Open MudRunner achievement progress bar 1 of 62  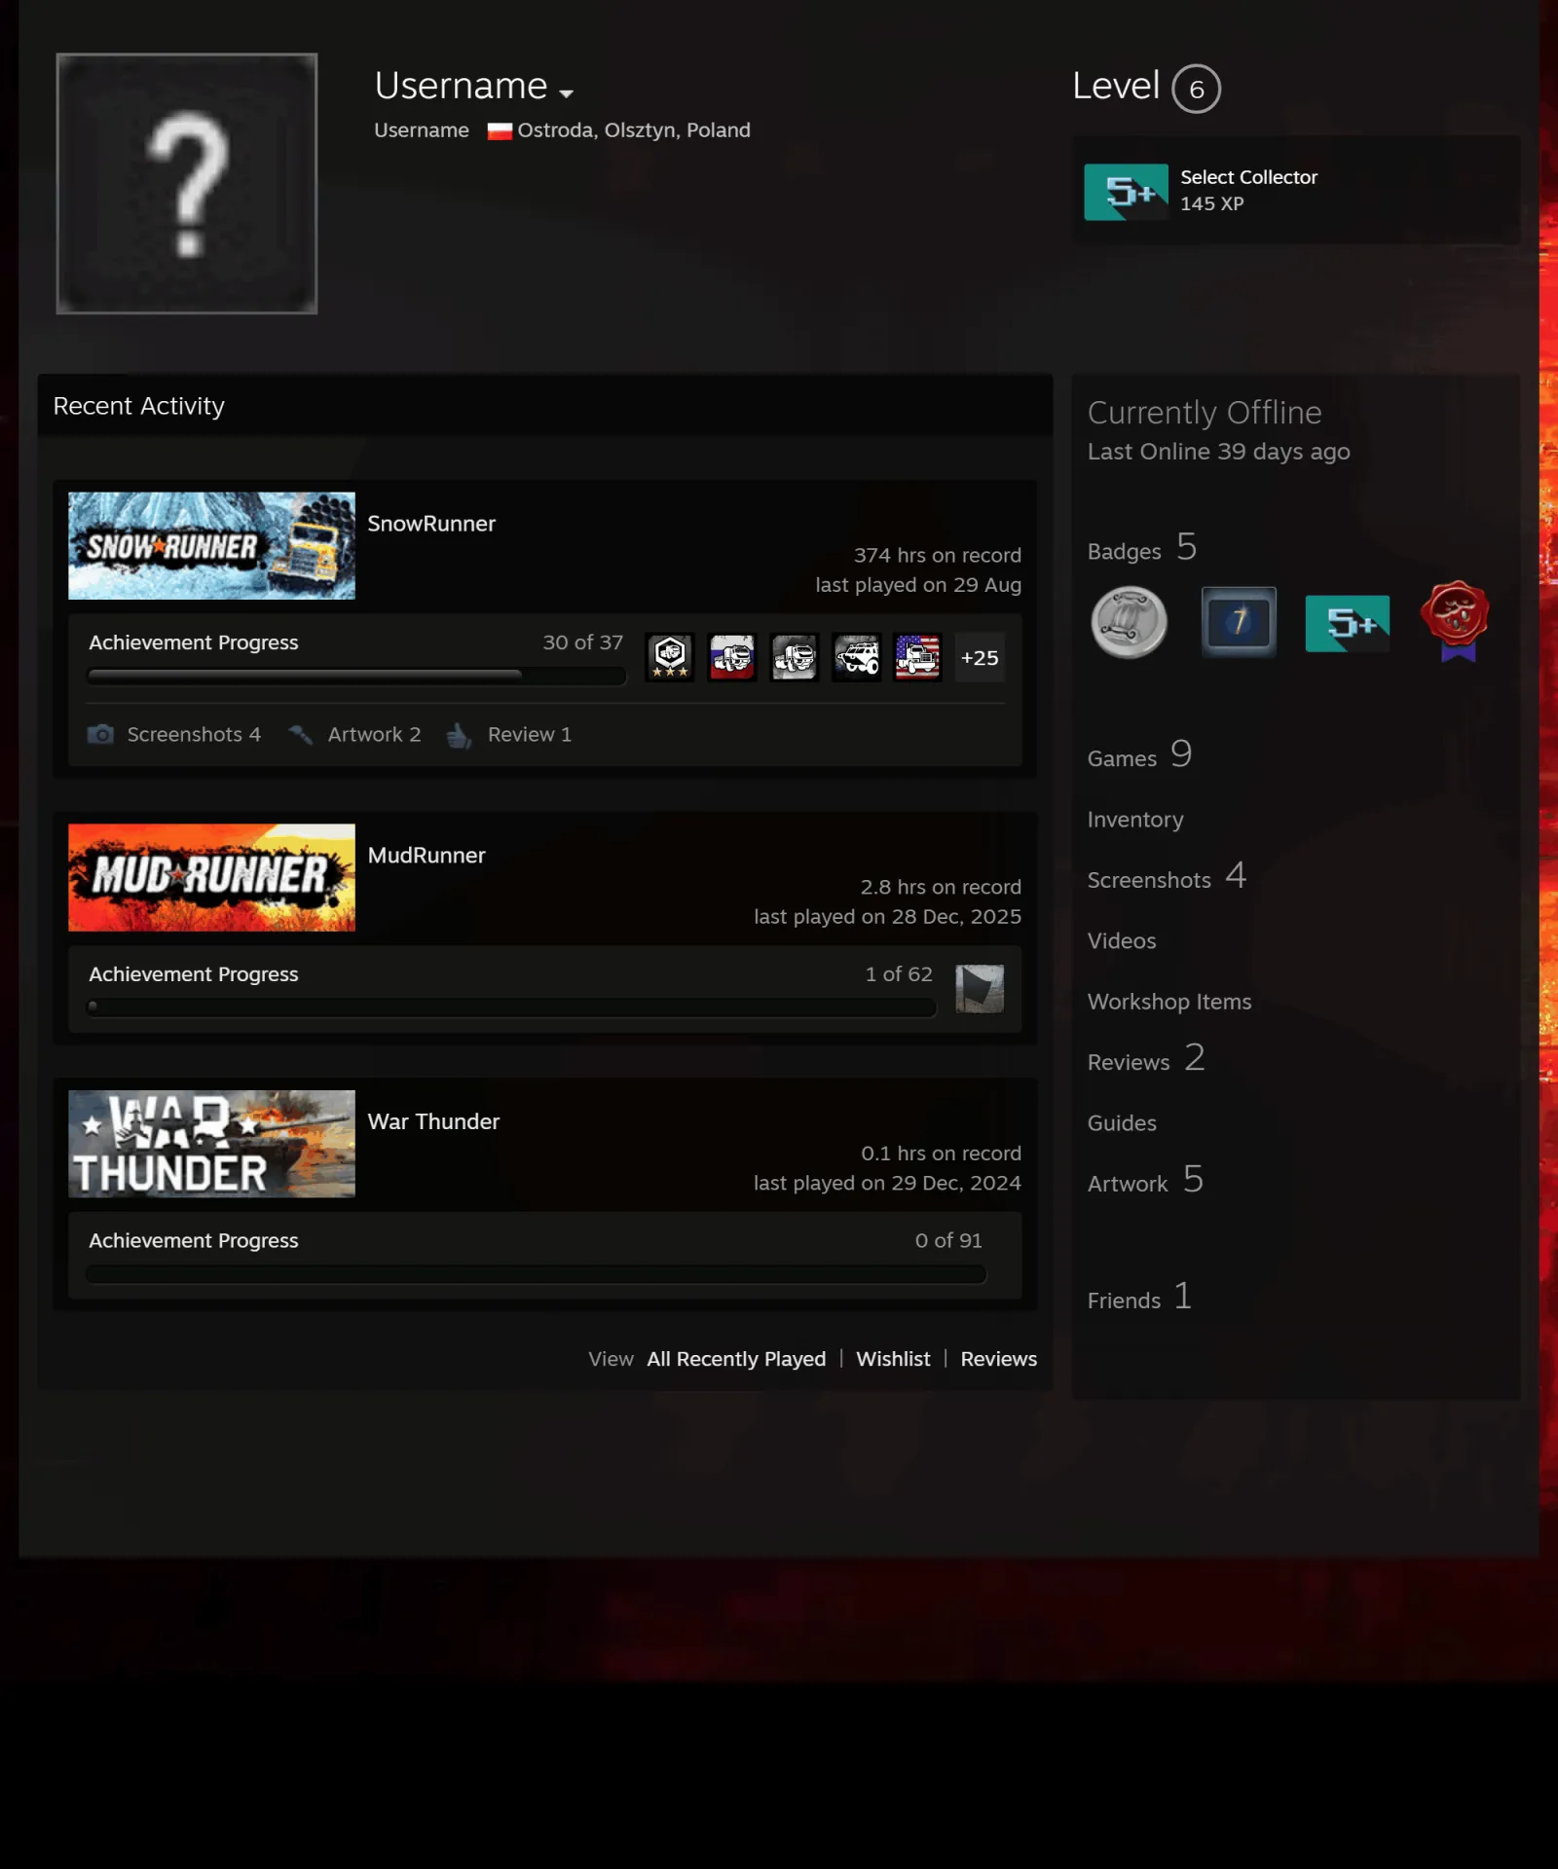point(511,1008)
